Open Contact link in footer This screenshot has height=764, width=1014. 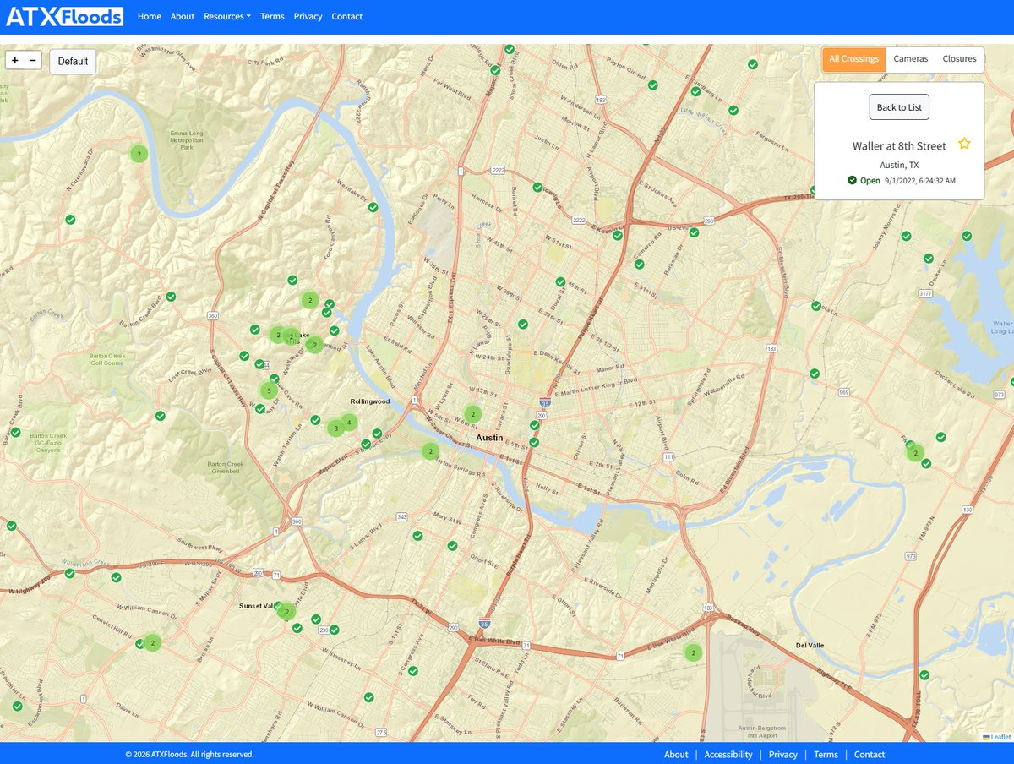[870, 755]
